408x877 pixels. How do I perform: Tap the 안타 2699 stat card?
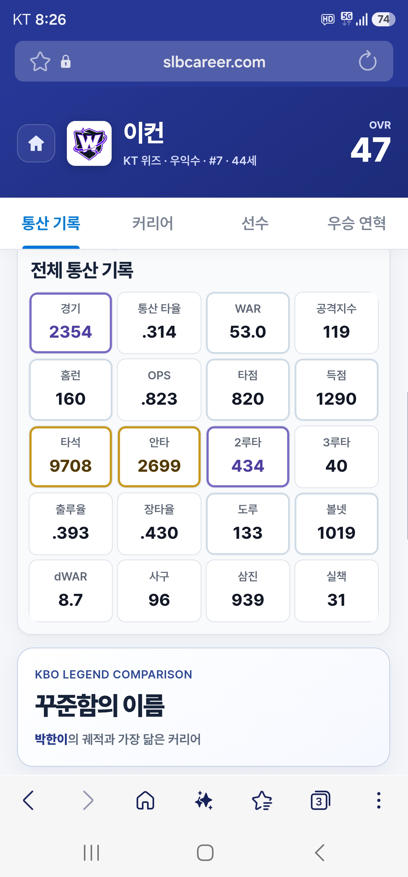[159, 457]
